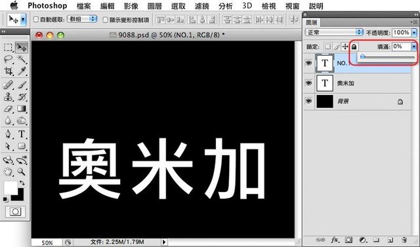The width and height of the screenshot is (420, 247).
Task: Click the fill slider handle
Action: tap(363, 56)
